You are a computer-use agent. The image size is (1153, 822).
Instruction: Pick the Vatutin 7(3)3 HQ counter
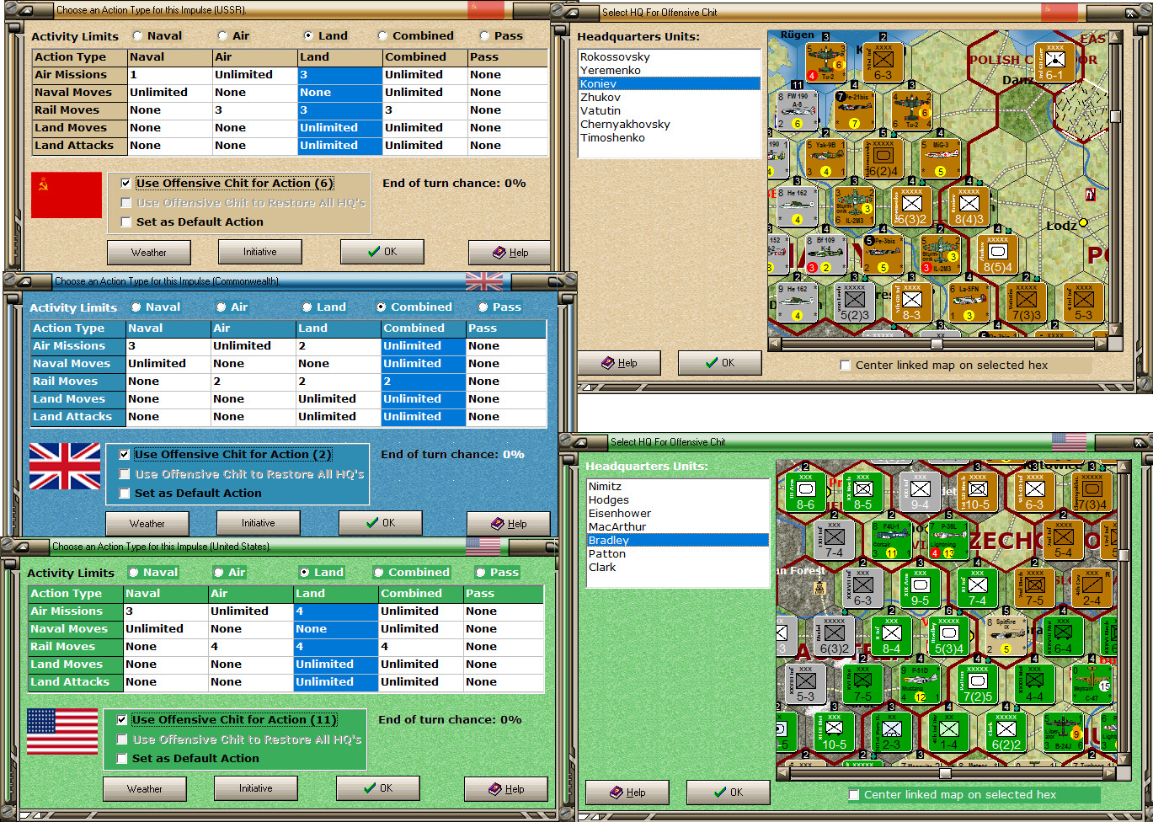tap(1026, 302)
